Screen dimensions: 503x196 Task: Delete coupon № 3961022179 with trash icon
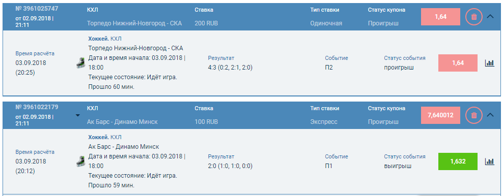coord(474,115)
